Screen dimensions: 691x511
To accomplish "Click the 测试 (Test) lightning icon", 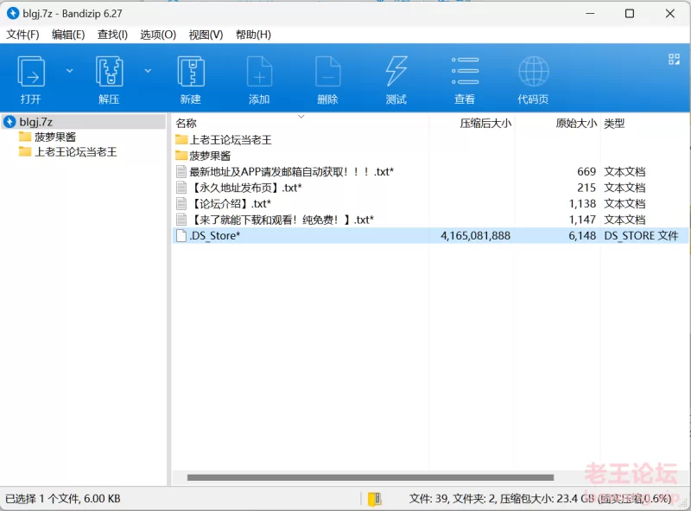I will coord(396,71).
